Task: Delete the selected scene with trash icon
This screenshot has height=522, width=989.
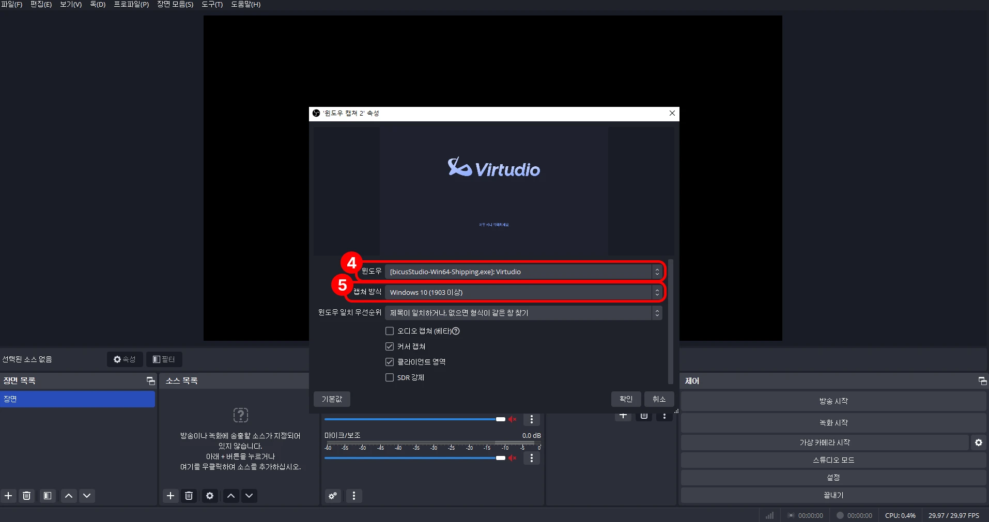Action: [27, 496]
